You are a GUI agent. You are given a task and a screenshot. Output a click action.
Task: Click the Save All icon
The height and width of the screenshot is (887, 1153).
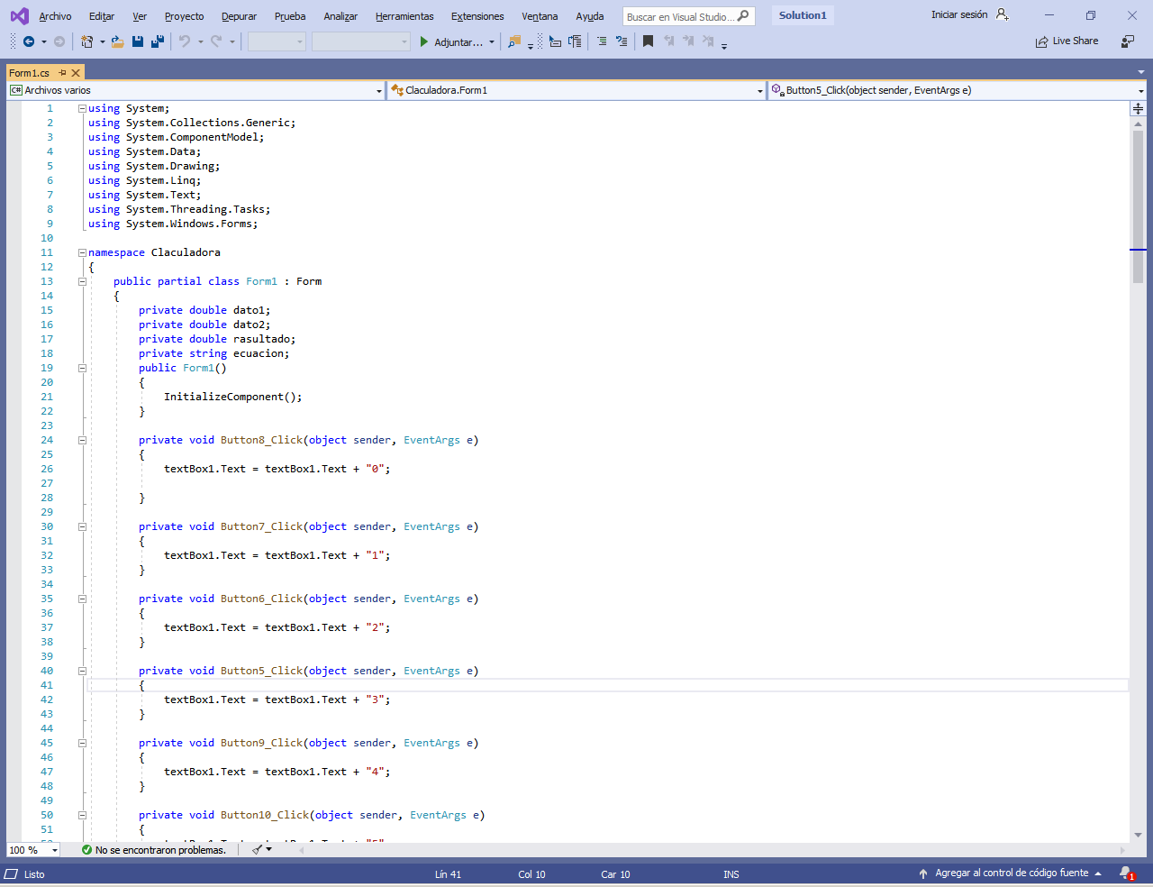pyautogui.click(x=158, y=41)
